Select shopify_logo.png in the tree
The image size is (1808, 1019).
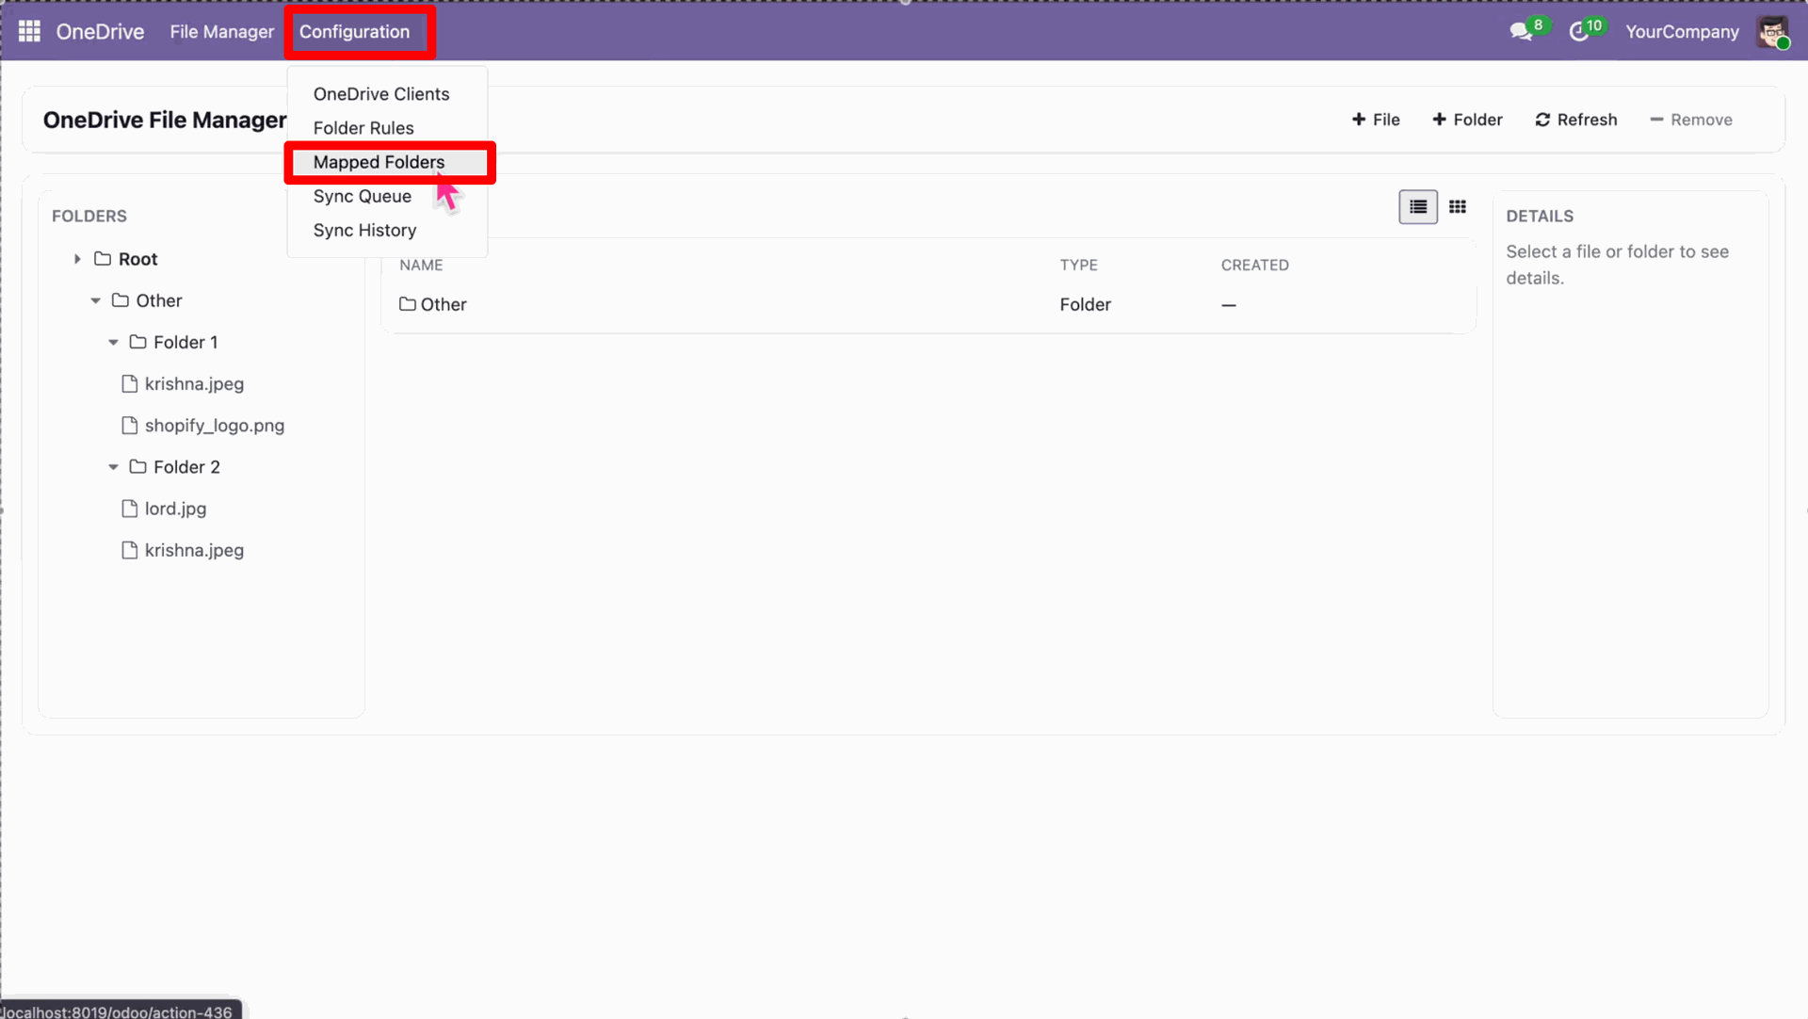[215, 426]
